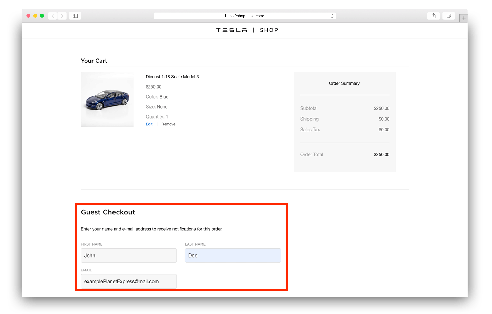Viewport: 492px width, 314px height.
Task: Edit the Diecast Model 3 cart item
Action: click(x=149, y=124)
